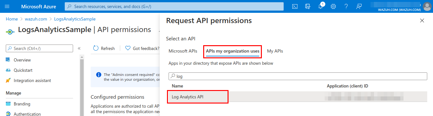Open the notifications bell
433x116 pixels.
click(x=321, y=6)
